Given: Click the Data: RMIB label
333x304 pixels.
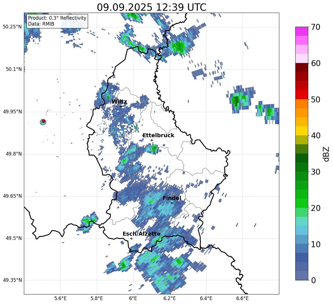Looking at the screenshot, I should 41,24.
